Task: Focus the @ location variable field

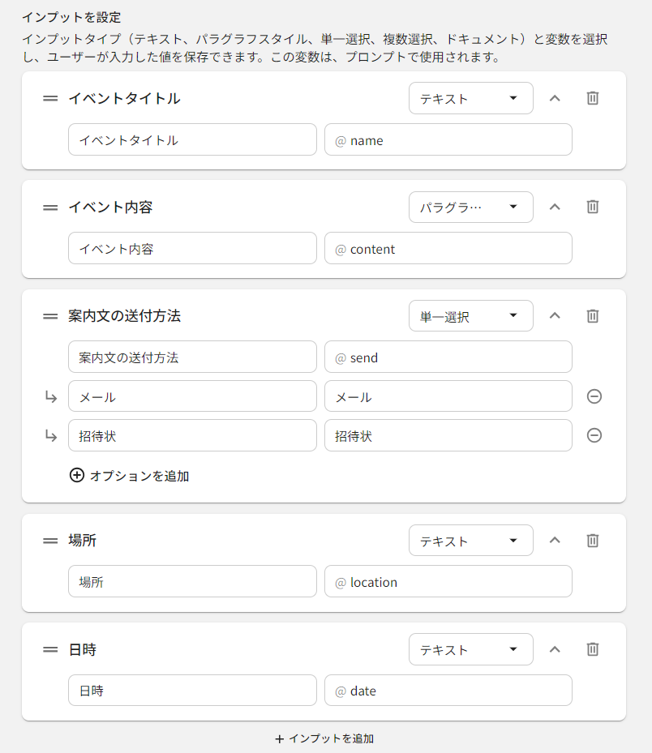Action: (x=448, y=582)
